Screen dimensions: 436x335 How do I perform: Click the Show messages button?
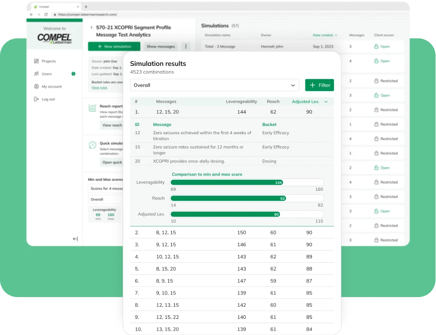click(x=161, y=46)
